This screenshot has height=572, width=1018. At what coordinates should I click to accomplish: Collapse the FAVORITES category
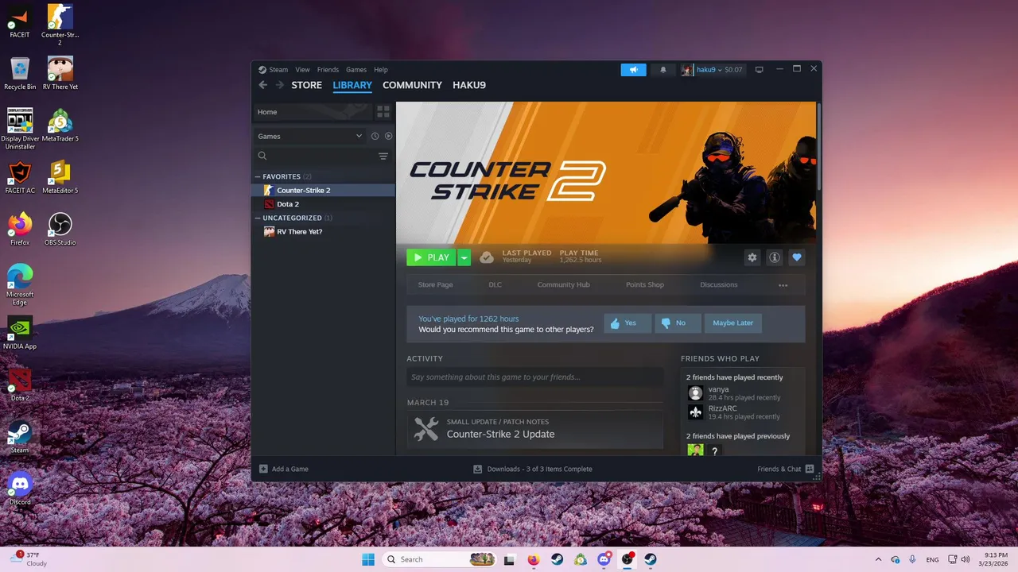click(258, 176)
